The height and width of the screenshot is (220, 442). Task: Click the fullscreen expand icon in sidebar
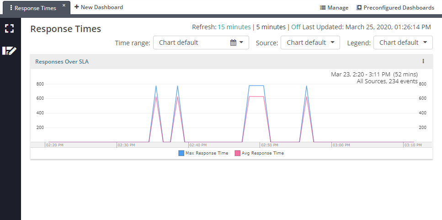coord(10,28)
